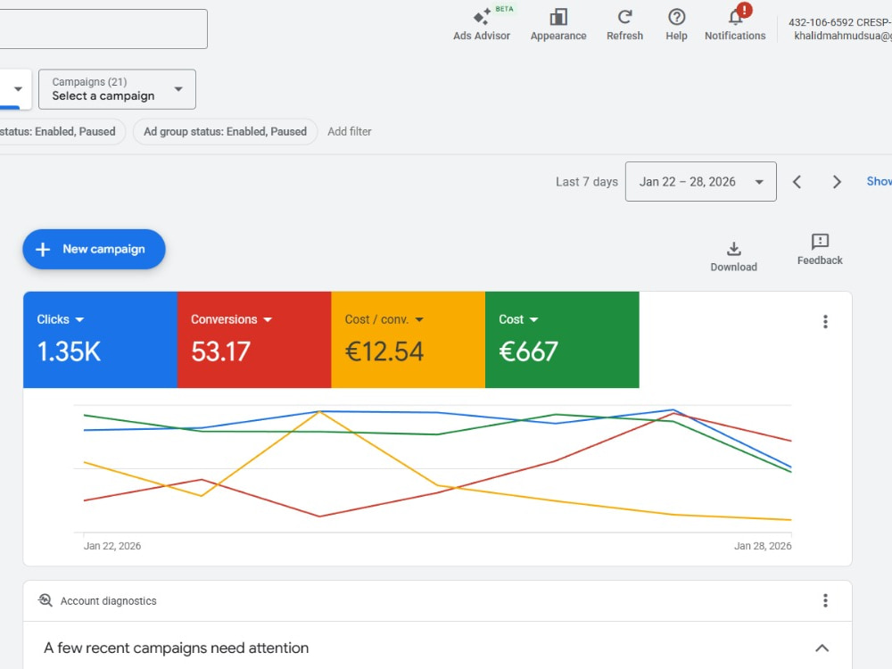Screen dimensions: 892x669
Task: Open the Appearance settings icon
Action: tap(558, 24)
